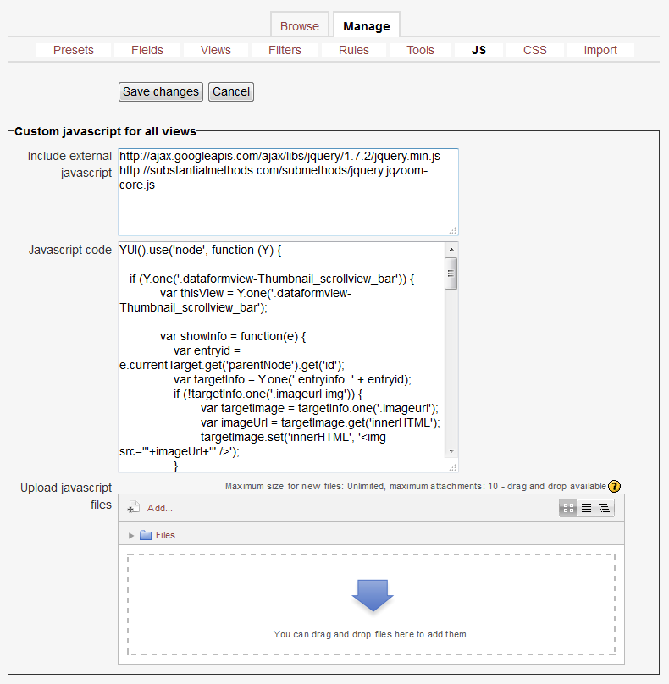Screen dimensions: 669x684
Task: Click the blue drag-and-drop arrow
Action: click(x=372, y=595)
